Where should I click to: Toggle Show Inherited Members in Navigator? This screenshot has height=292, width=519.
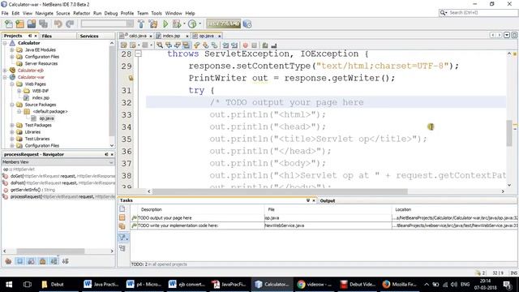(8, 261)
